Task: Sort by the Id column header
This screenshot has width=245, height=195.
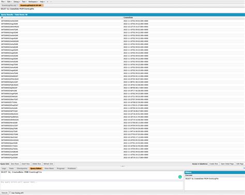Action: point(62,18)
